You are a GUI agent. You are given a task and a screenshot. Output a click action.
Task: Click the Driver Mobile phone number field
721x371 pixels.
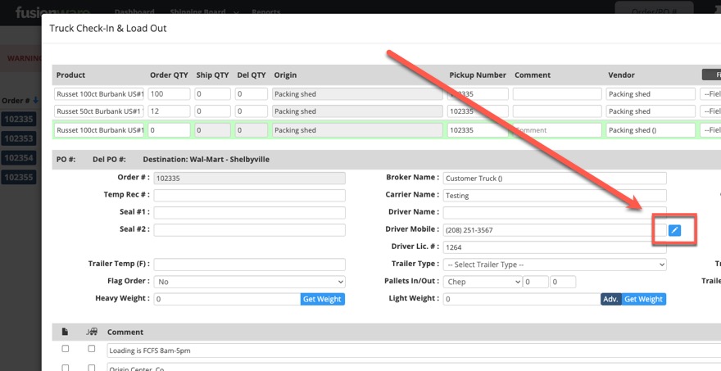click(x=544, y=230)
